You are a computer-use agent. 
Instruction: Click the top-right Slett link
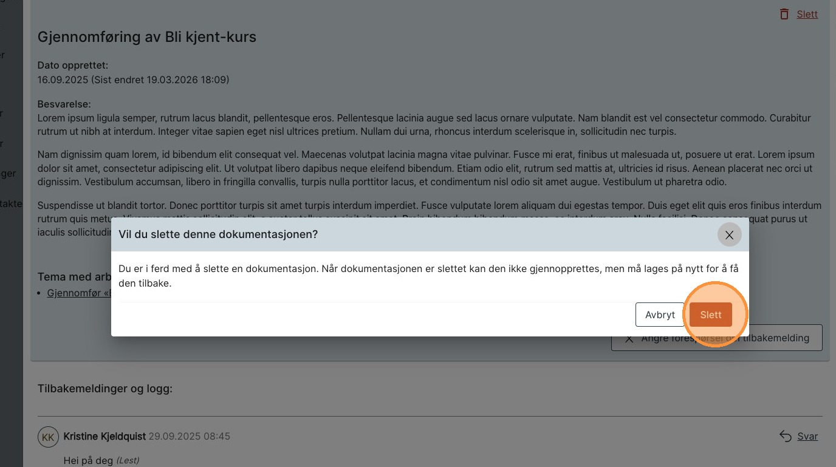[807, 14]
